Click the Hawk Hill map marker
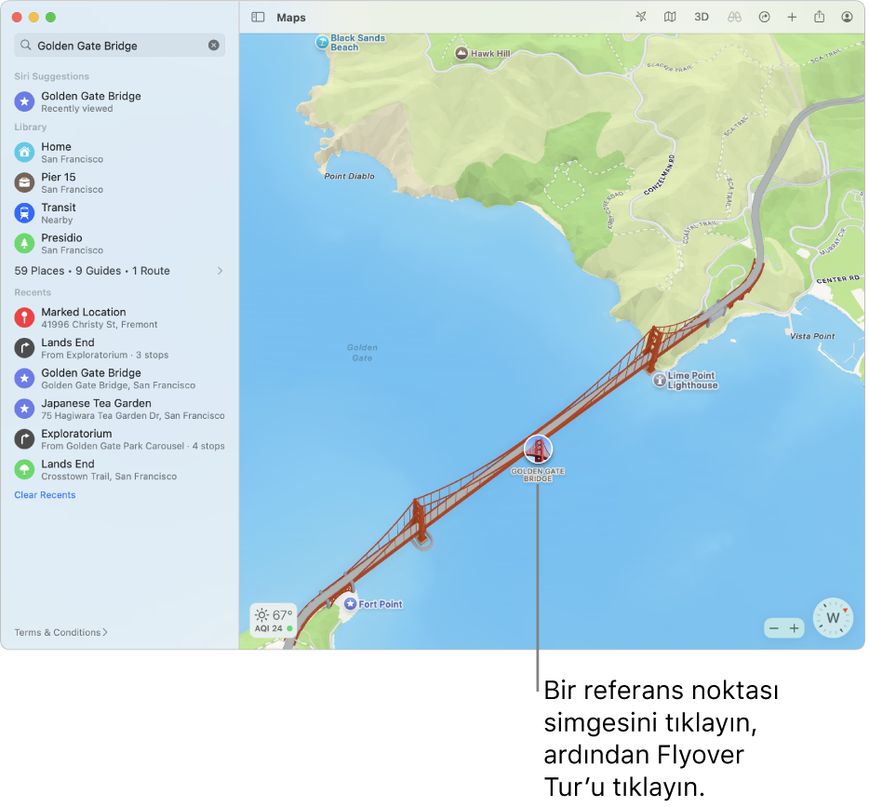 point(461,53)
